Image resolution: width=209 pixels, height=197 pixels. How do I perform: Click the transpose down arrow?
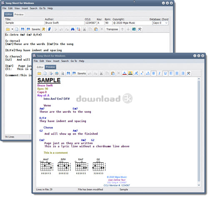(x=128, y=29)
